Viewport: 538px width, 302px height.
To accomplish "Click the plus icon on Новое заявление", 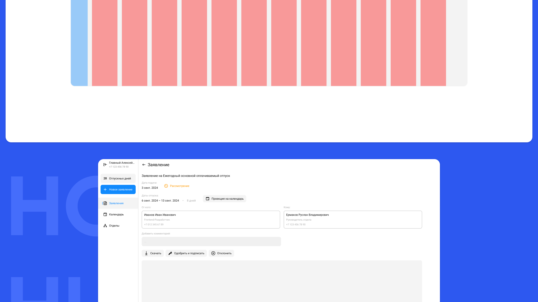I will pyautogui.click(x=105, y=189).
